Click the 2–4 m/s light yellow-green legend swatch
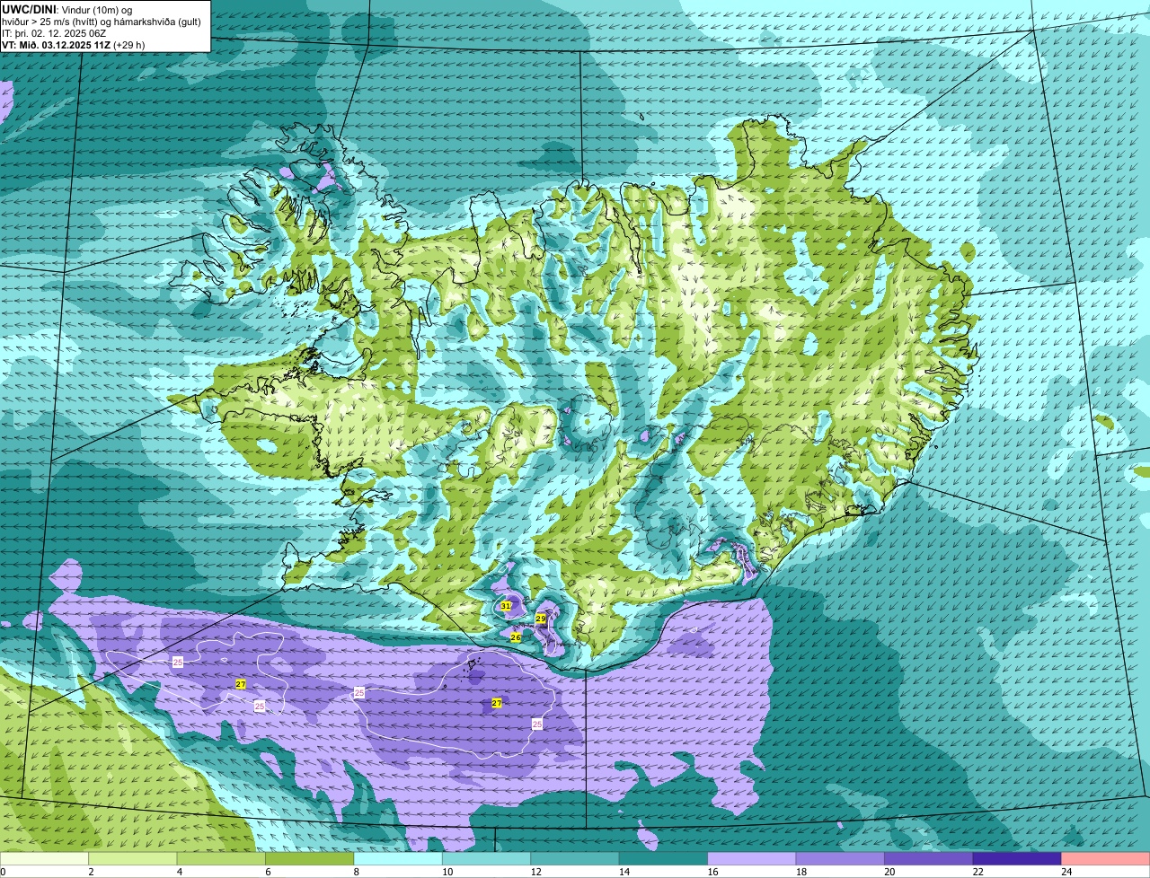Screen dimensions: 1150x878 pyautogui.click(x=134, y=859)
